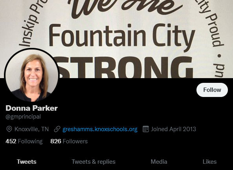Click the Knoxville, TN location text
Viewport: 233px width, 170px height.
coord(31,129)
